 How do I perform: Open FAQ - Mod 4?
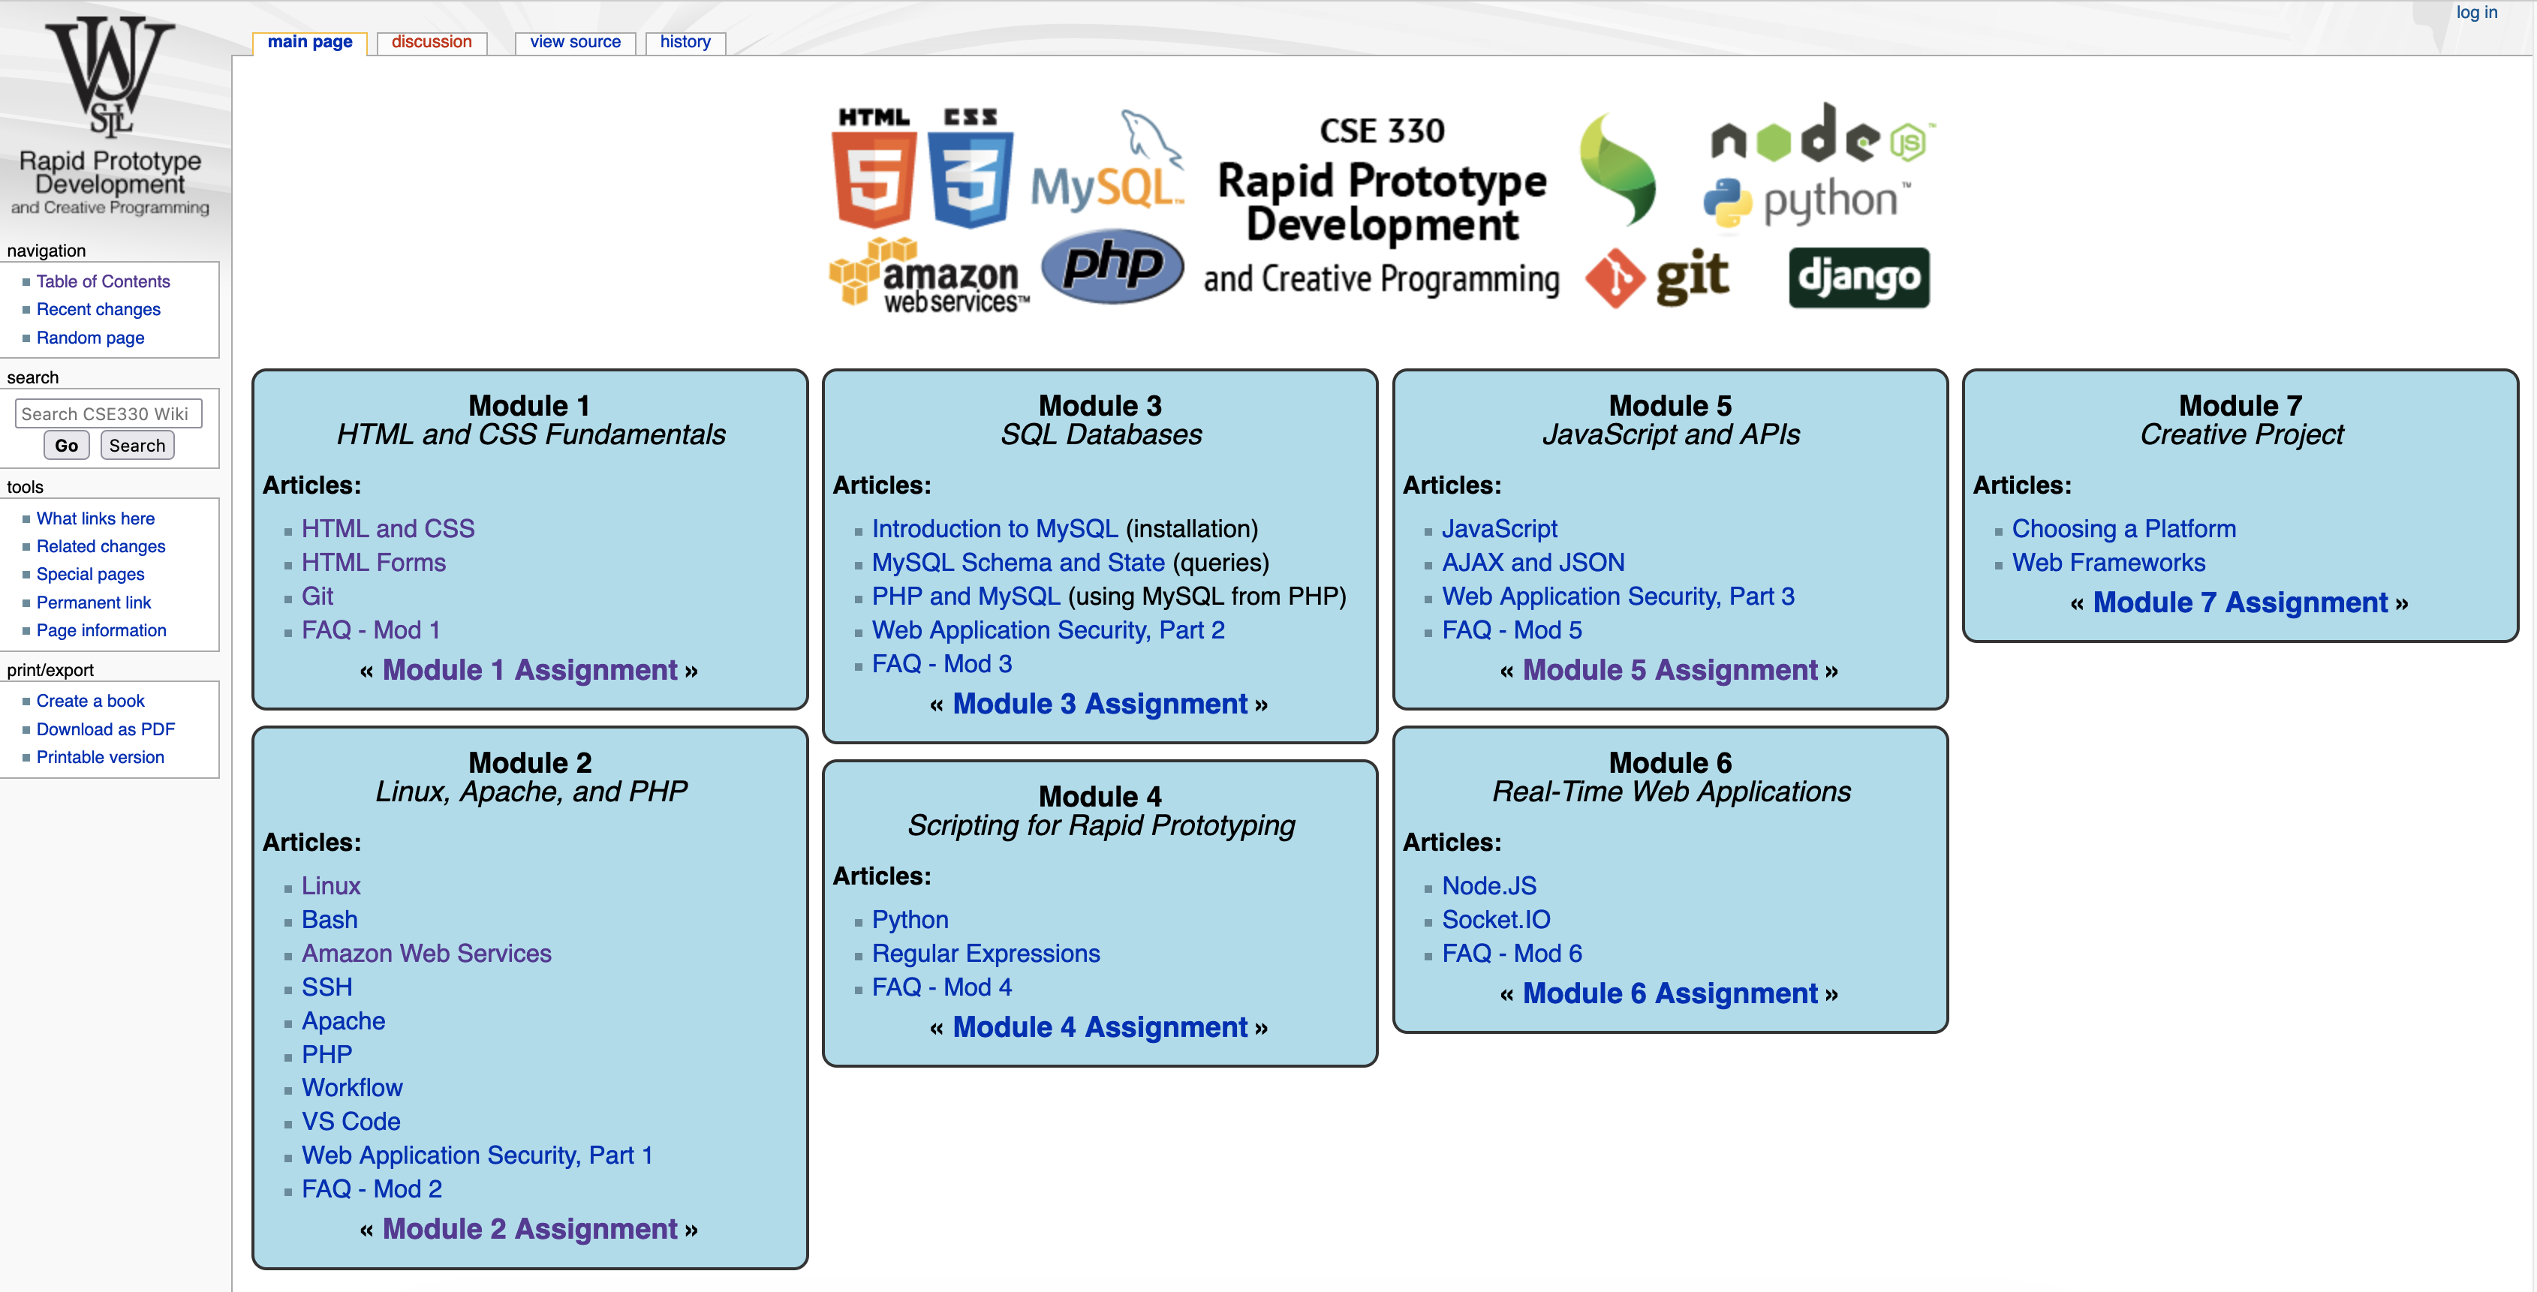(x=941, y=987)
